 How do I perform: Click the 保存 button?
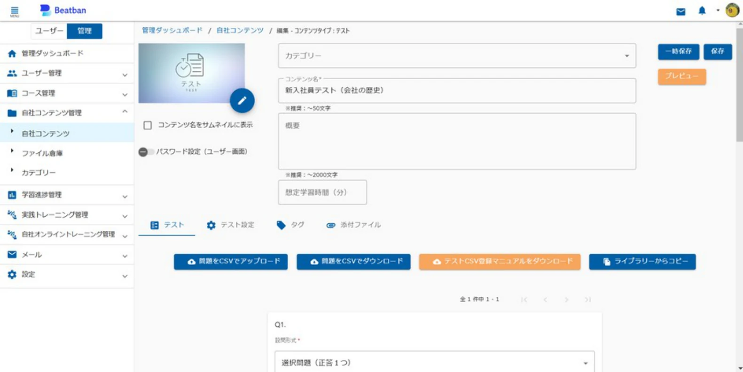pyautogui.click(x=717, y=52)
